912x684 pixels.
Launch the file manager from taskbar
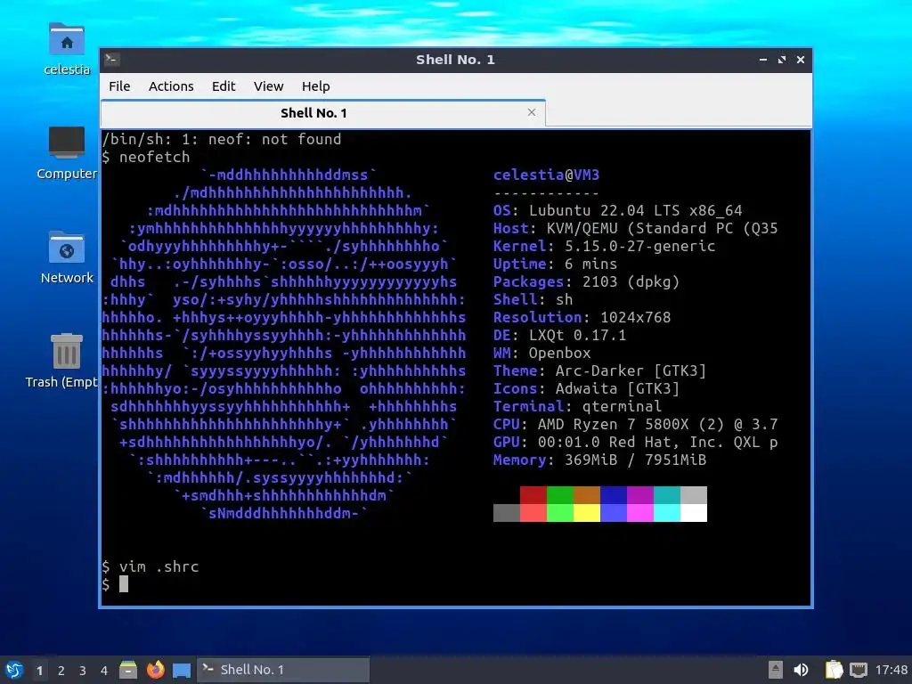(128, 670)
